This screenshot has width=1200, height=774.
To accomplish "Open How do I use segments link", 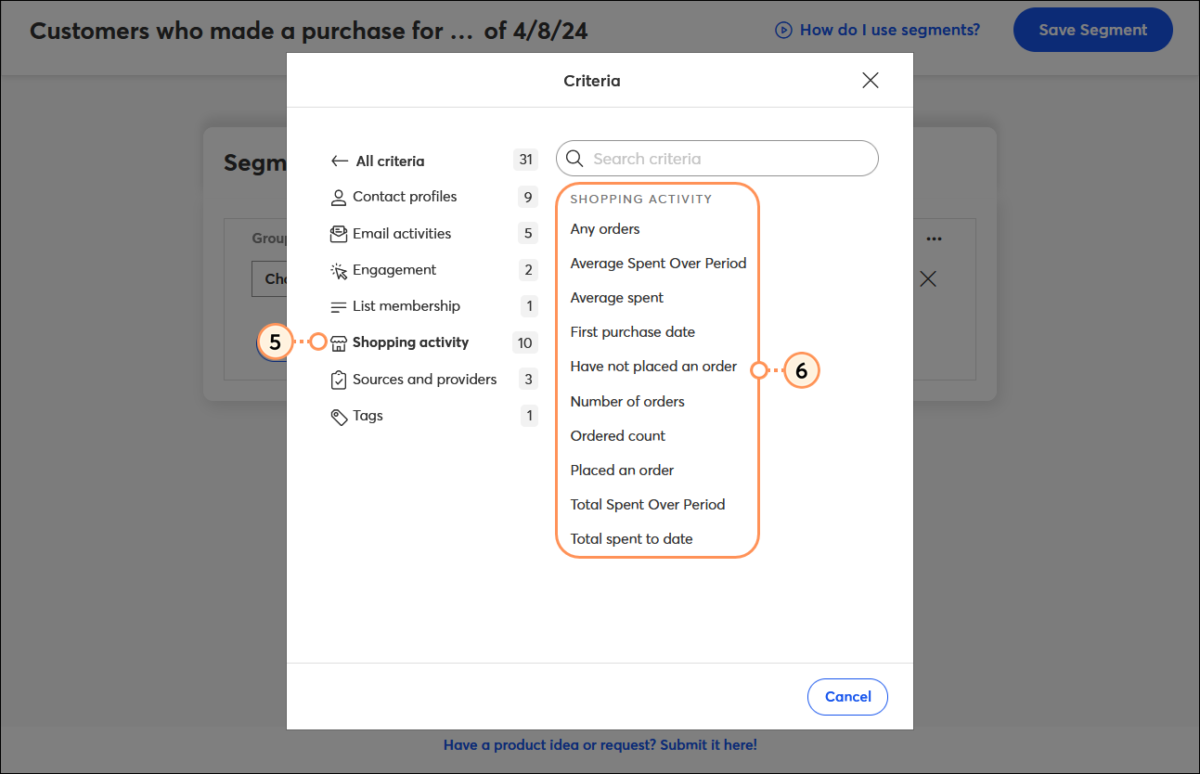I will click(x=889, y=30).
